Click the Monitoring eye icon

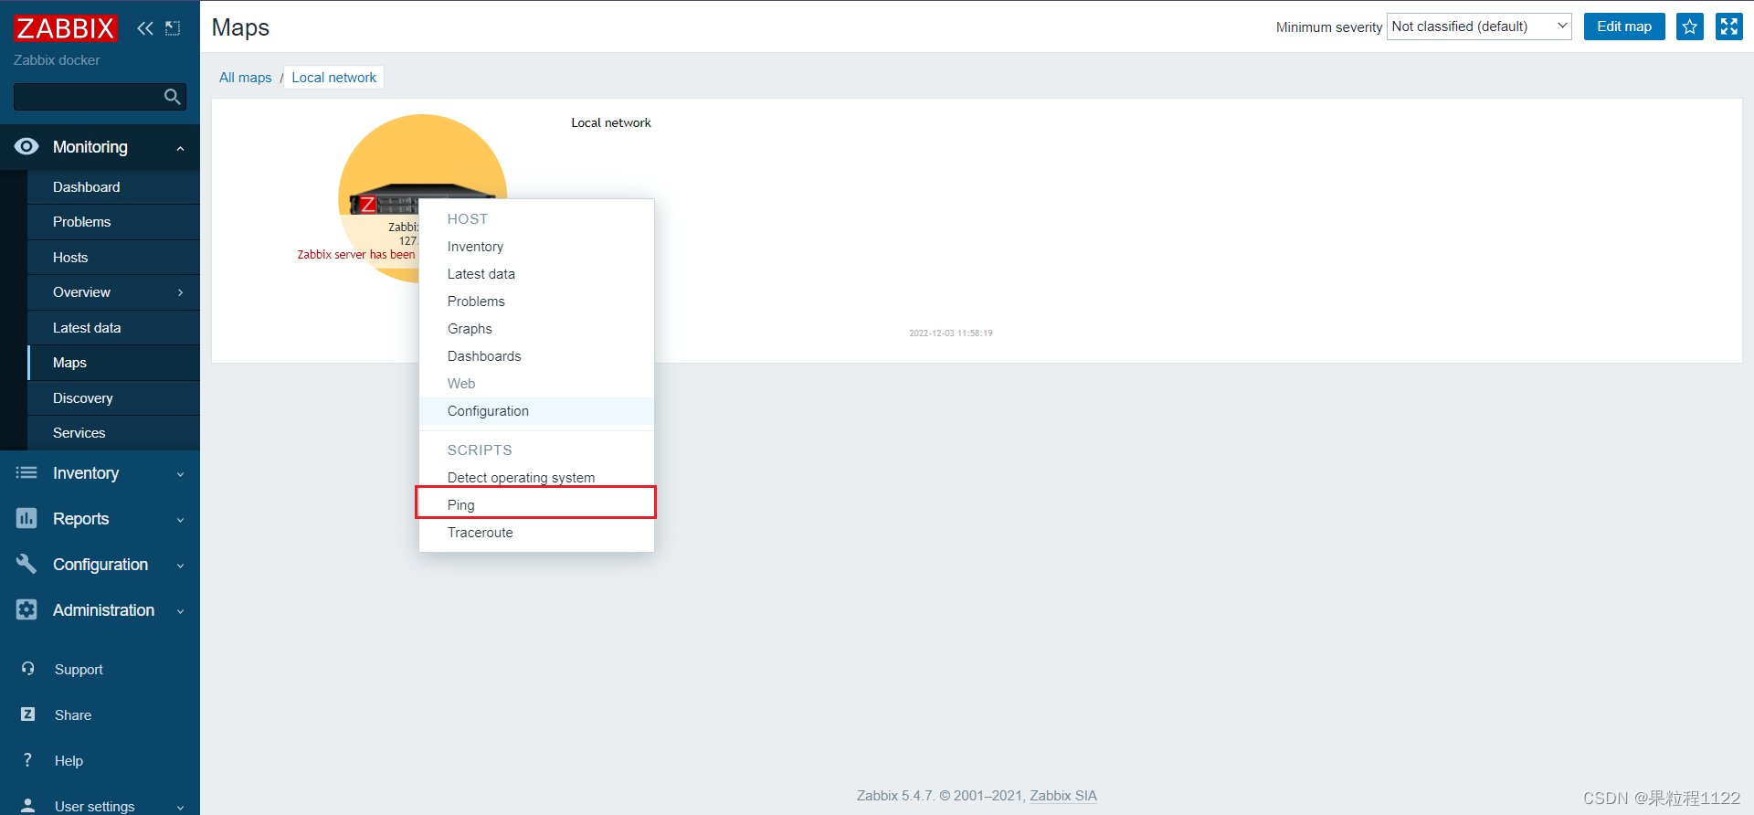[26, 146]
